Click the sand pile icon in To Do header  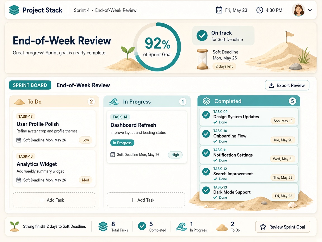pyautogui.click(x=20, y=102)
